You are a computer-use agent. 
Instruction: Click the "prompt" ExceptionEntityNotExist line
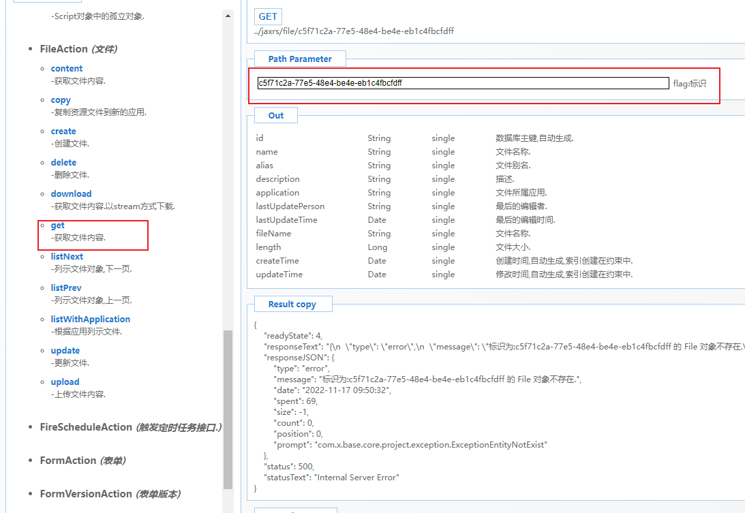click(410, 445)
